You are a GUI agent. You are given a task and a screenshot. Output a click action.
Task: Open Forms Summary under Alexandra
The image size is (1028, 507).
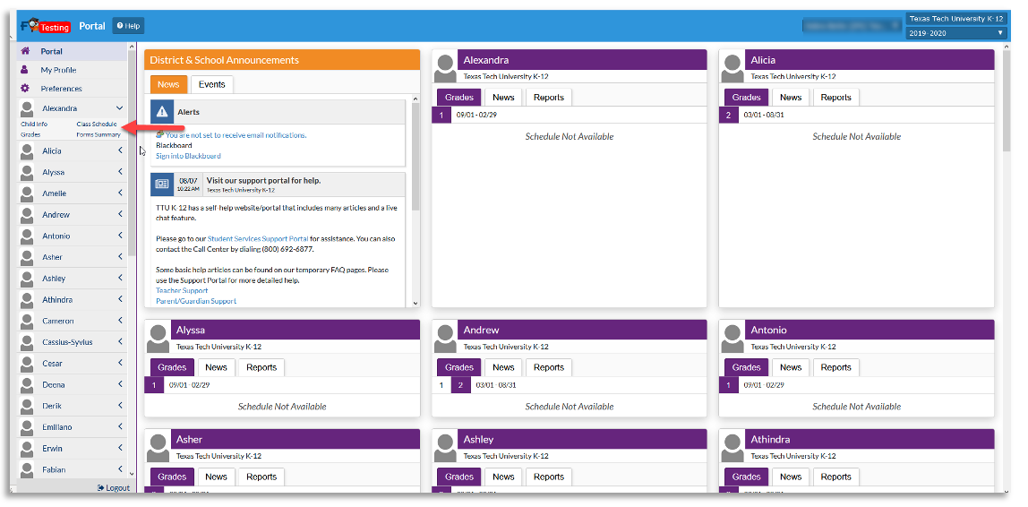click(99, 134)
